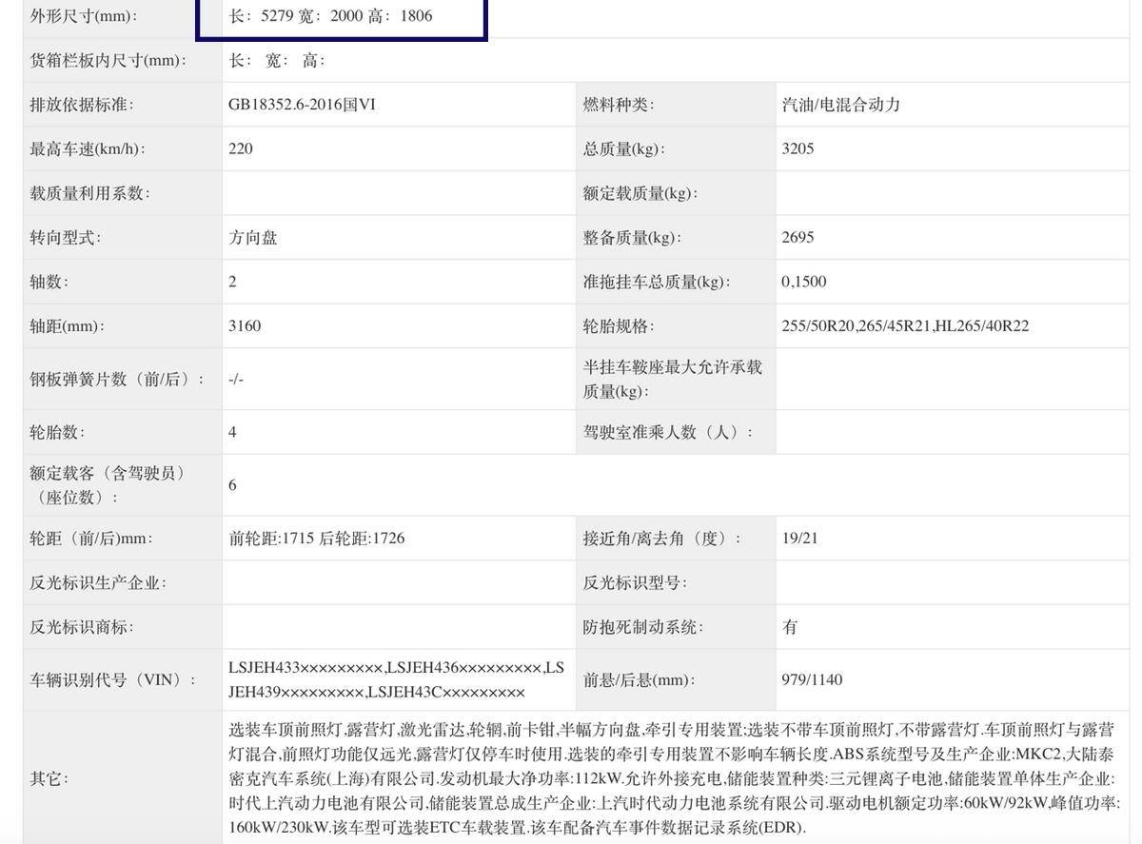Select the top speed value 220
This screenshot has height=844, width=1142.
pyautogui.click(x=241, y=148)
